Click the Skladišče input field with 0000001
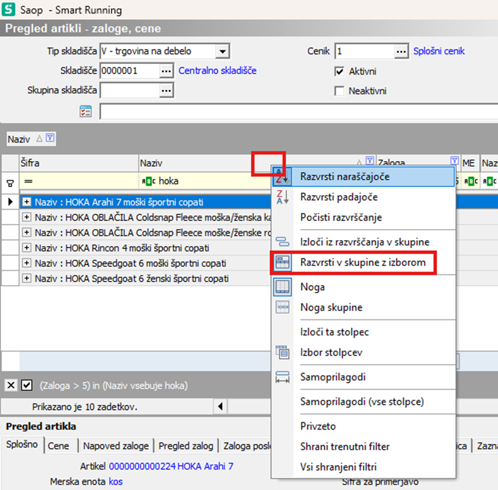The width and height of the screenshot is (498, 490). pyautogui.click(x=130, y=71)
